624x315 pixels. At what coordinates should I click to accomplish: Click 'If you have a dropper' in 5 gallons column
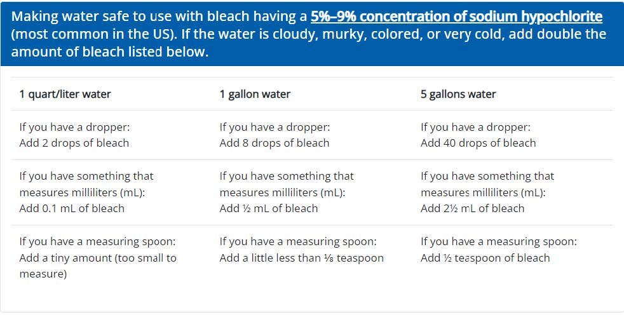pyautogui.click(x=475, y=127)
